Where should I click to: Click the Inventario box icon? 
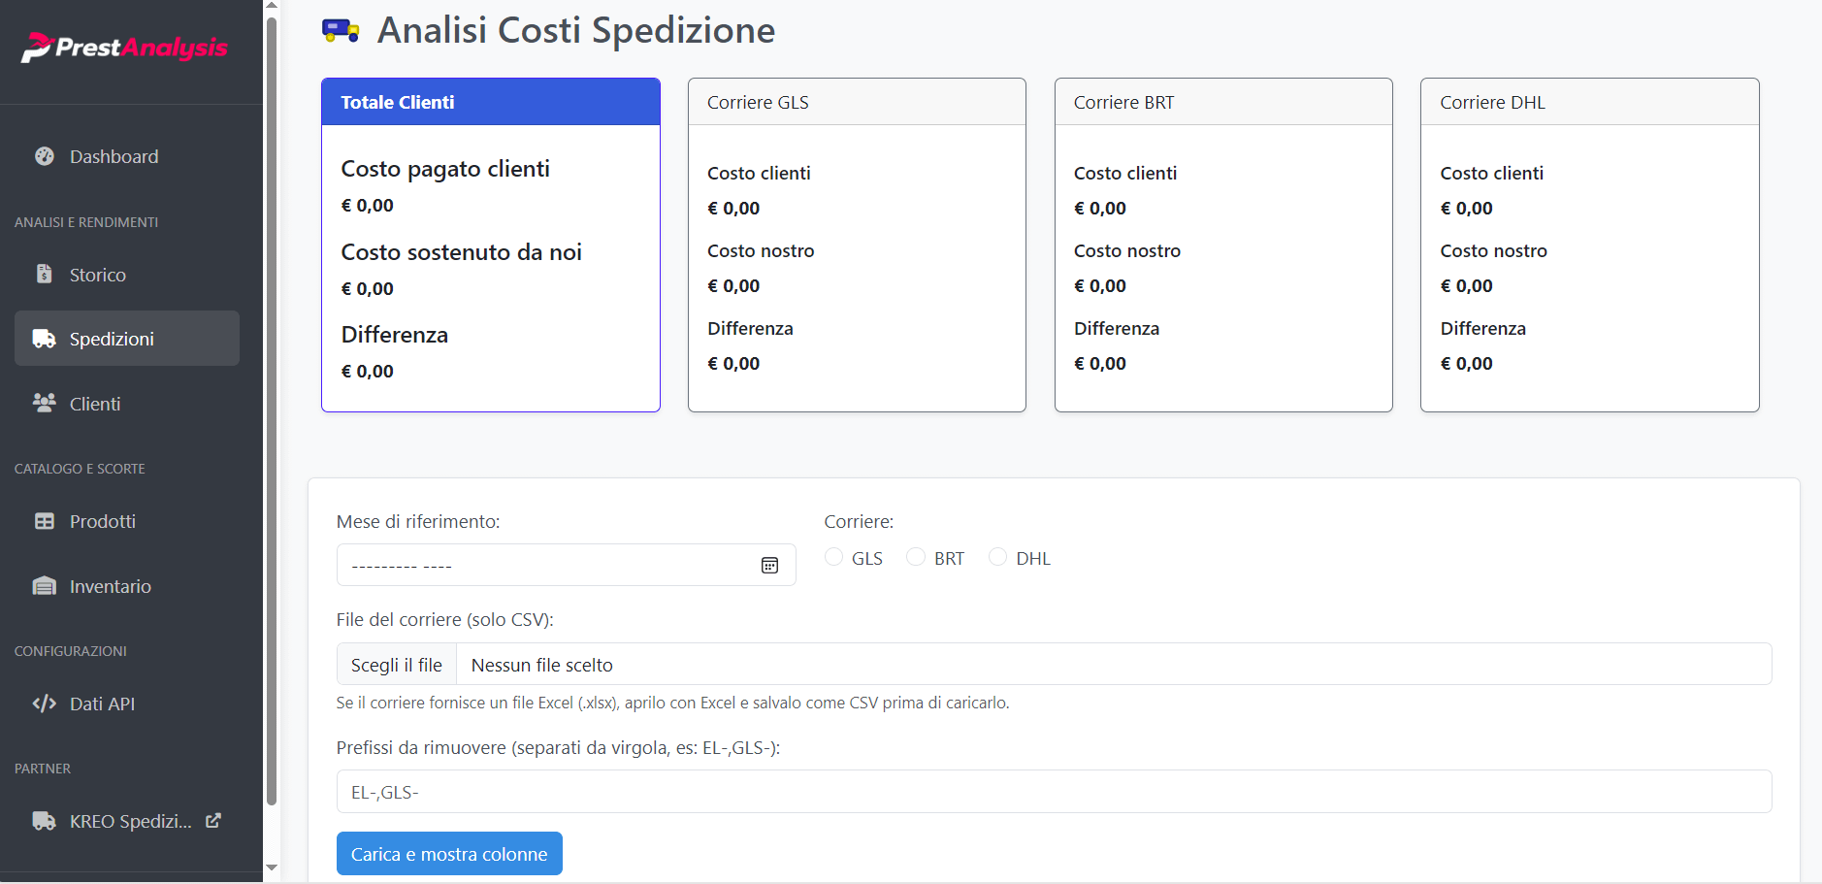click(45, 585)
